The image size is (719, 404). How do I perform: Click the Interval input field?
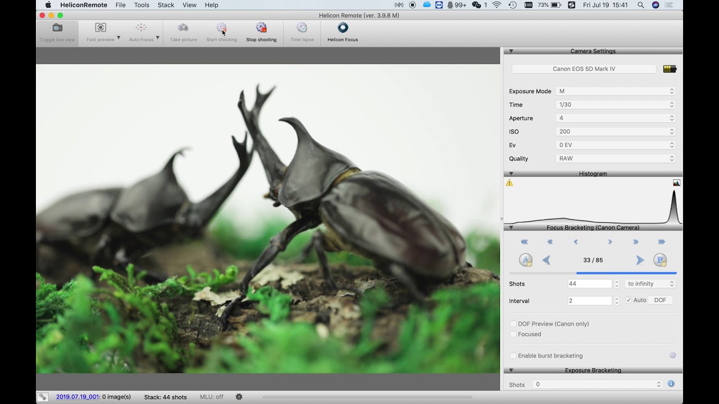(x=590, y=301)
